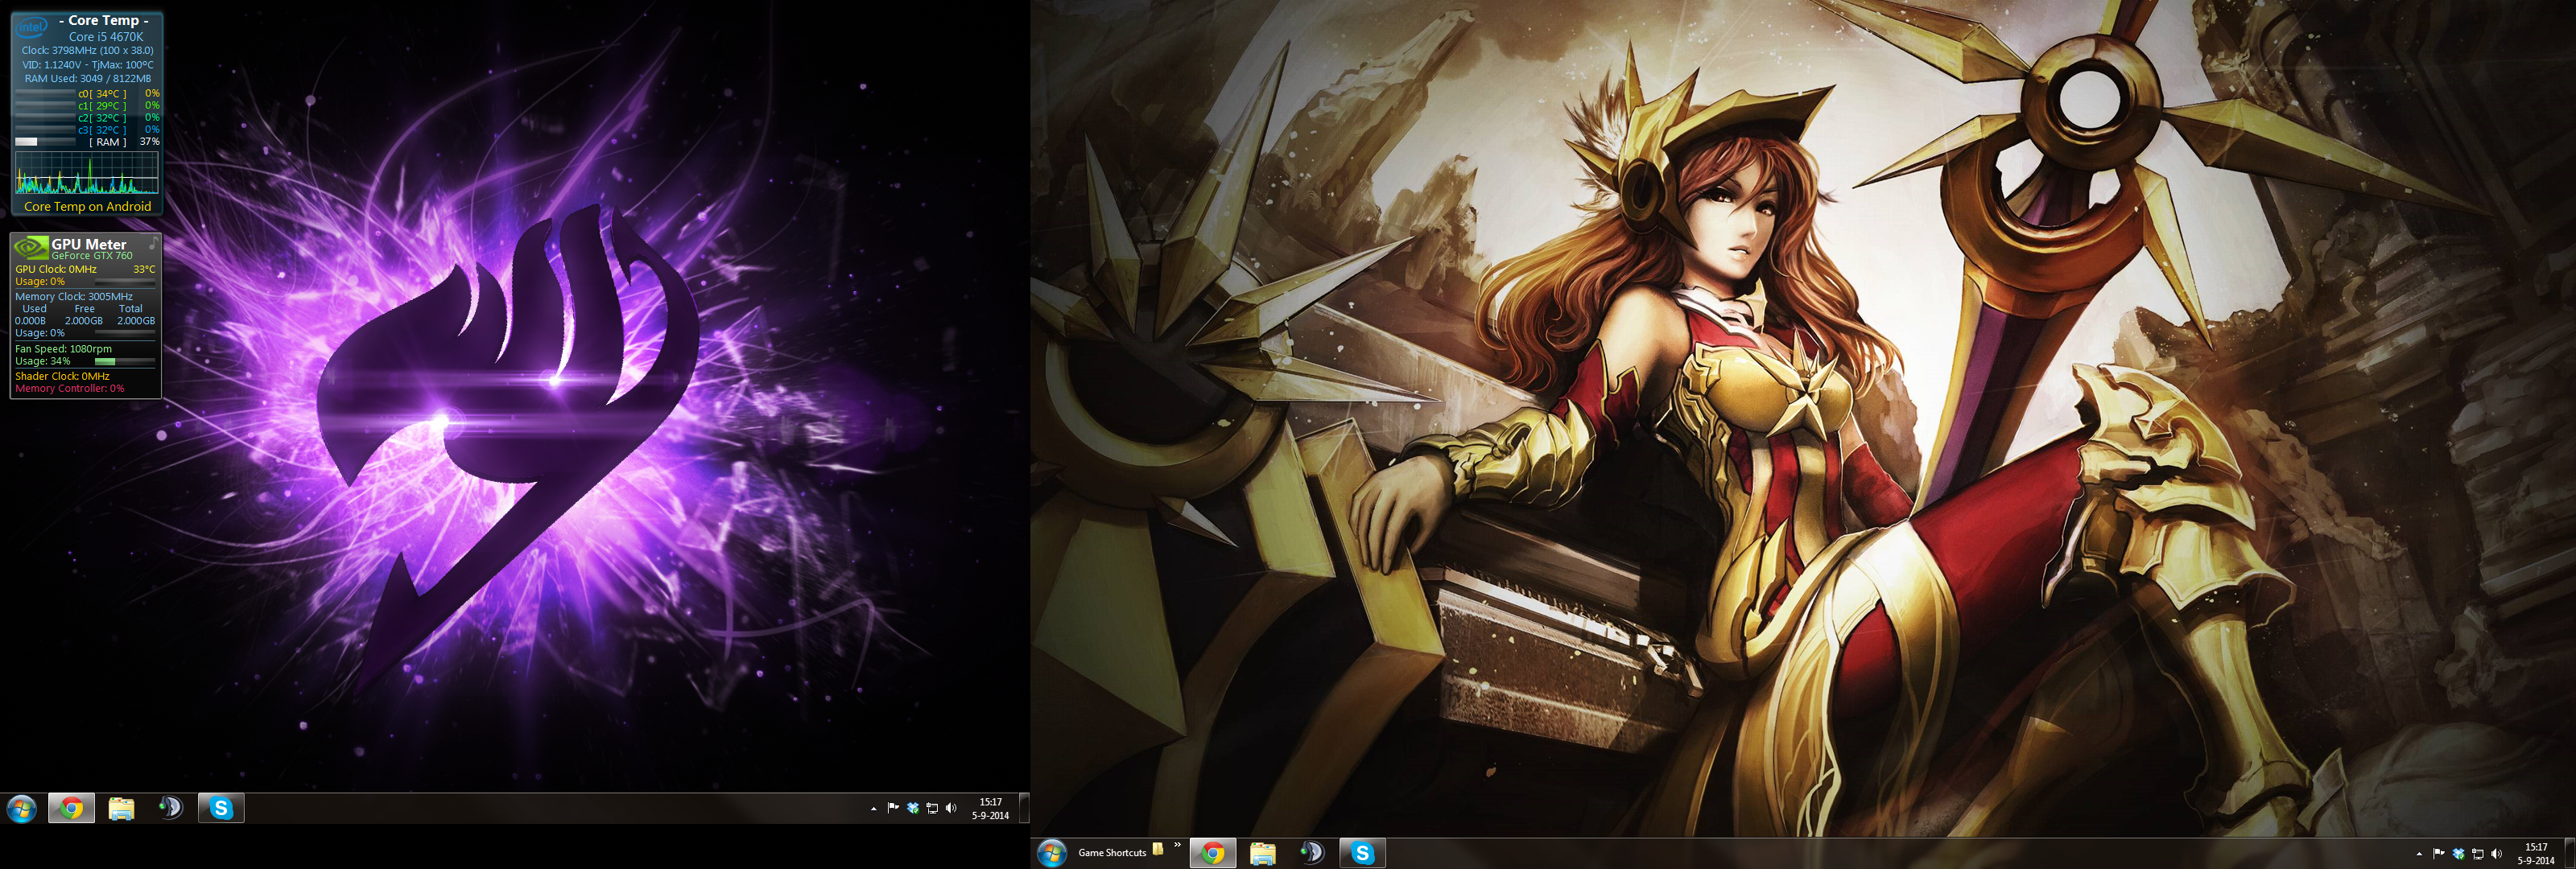This screenshot has height=869, width=2576.
Task: Click the fan usage 34% progress bar
Action: (x=125, y=361)
